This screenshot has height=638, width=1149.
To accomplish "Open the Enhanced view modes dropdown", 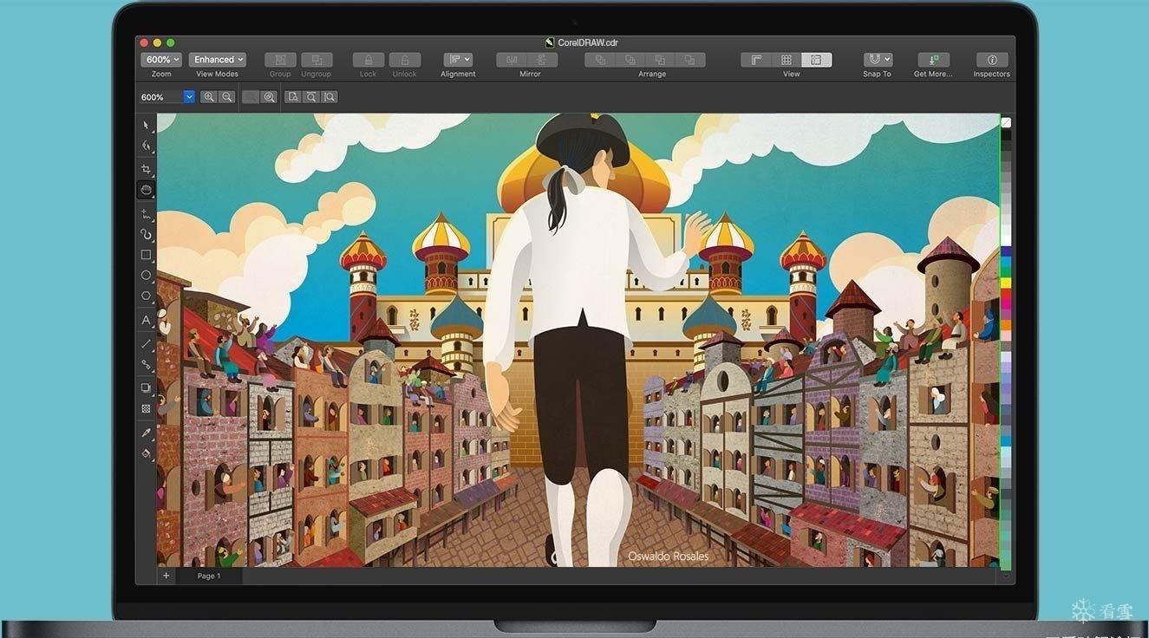I will tap(217, 60).
